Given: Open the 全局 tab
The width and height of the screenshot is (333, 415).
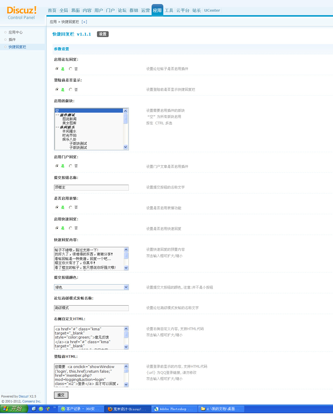Looking at the screenshot, I should point(64,11).
